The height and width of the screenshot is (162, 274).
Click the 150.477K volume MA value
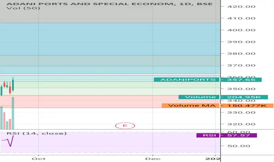(247, 105)
